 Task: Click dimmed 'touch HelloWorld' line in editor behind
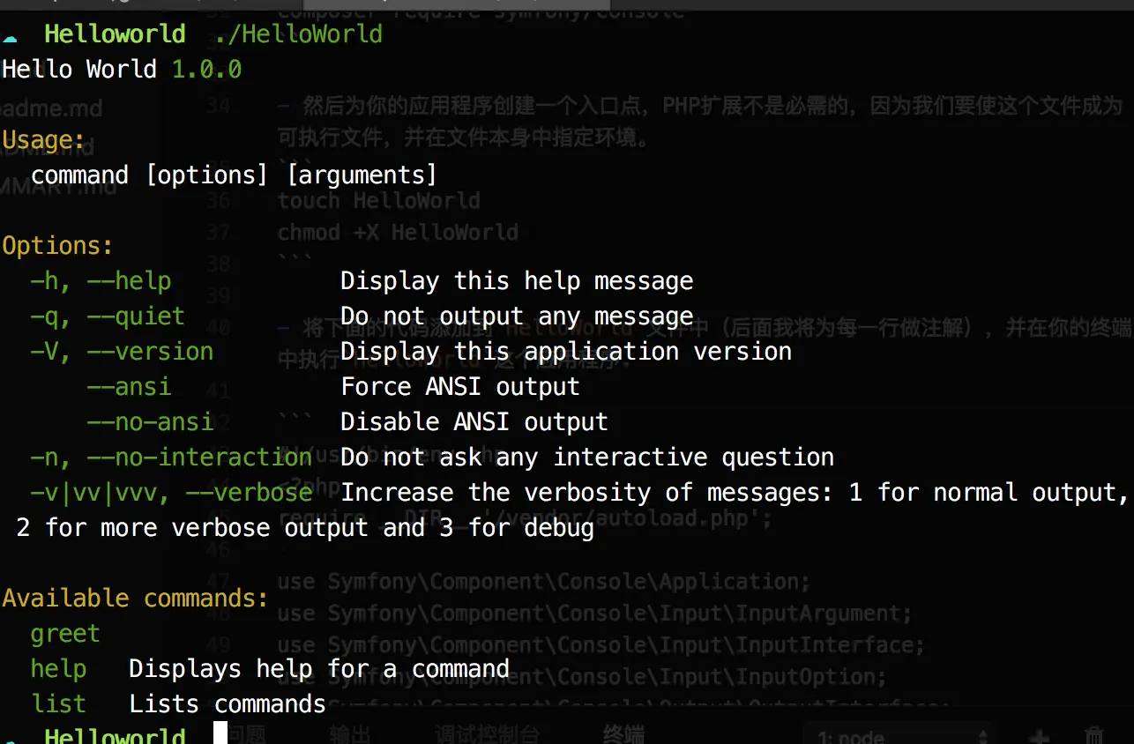point(379,200)
